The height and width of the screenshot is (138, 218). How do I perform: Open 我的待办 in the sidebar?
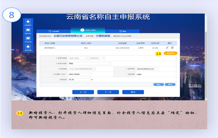tap(28, 31)
